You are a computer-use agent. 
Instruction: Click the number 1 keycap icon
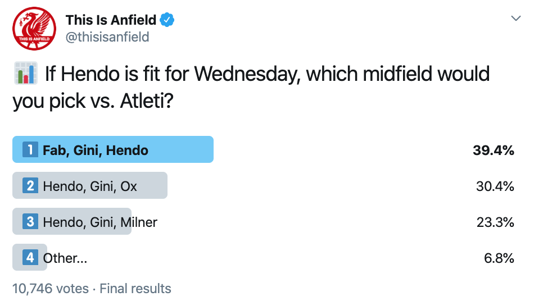click(x=30, y=149)
